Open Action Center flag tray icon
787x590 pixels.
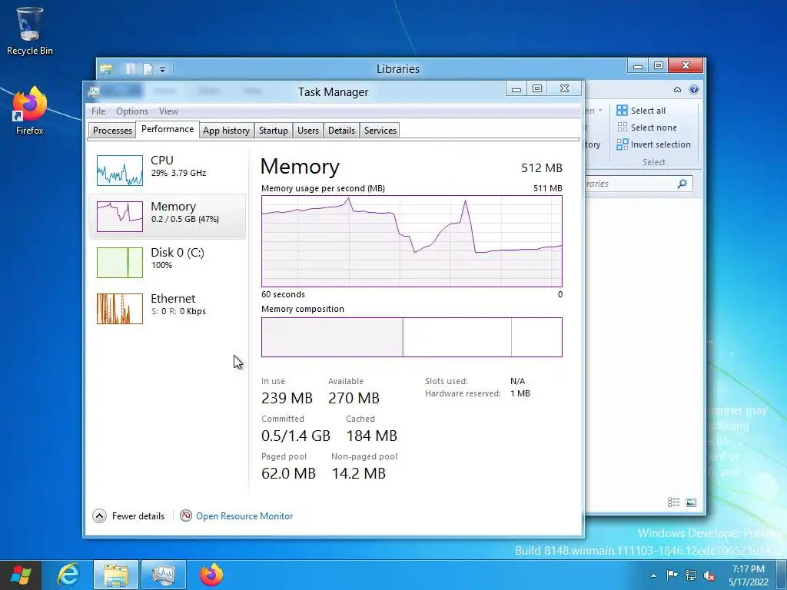(672, 575)
